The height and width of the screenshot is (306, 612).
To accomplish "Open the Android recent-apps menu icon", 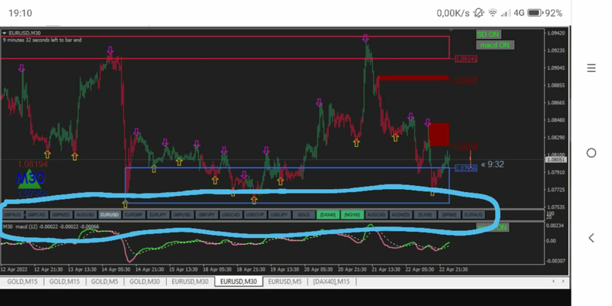I will (591, 68).
